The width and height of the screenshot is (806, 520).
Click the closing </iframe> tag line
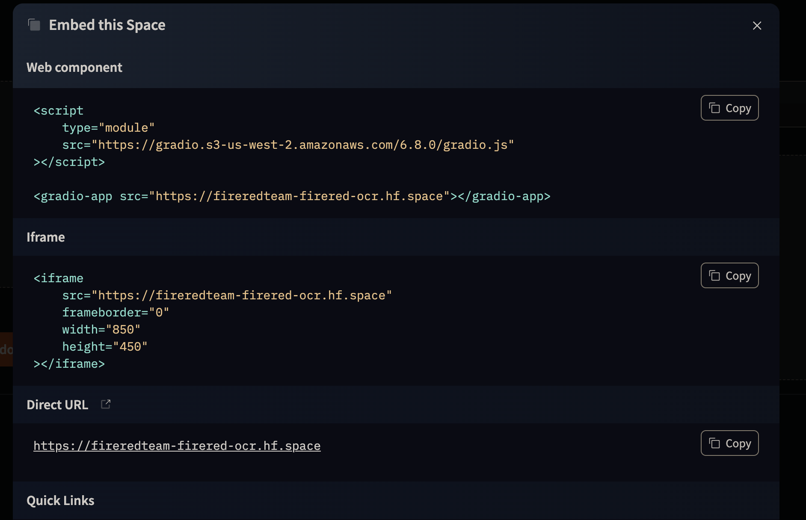click(69, 364)
